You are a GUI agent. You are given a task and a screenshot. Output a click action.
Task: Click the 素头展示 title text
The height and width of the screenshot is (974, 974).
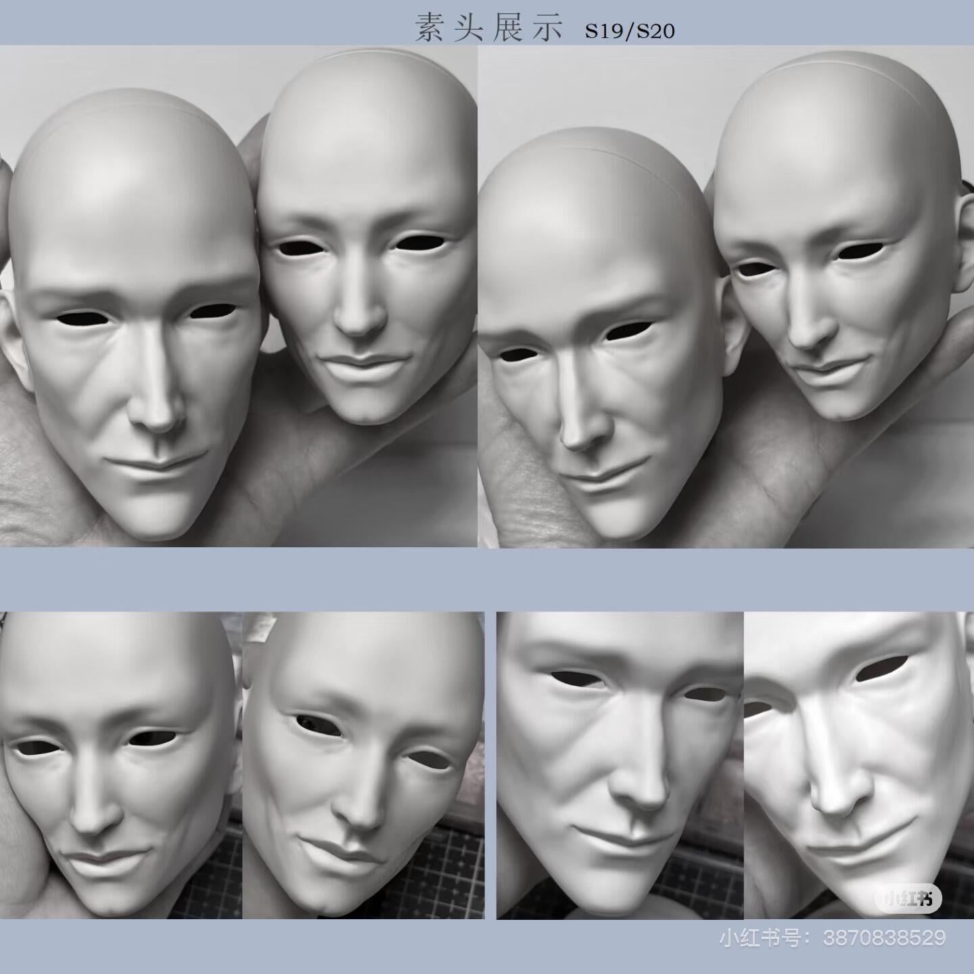coord(489,28)
